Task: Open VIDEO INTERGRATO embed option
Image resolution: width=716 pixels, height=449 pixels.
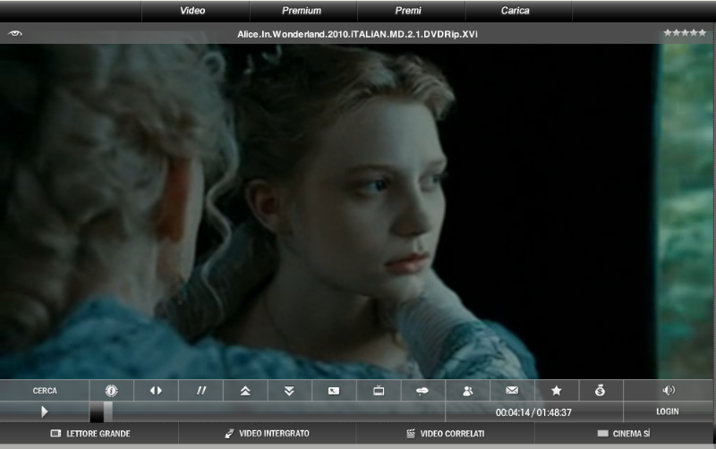Action: [267, 434]
